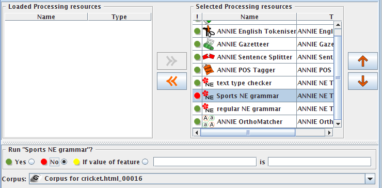Move selected resource up with the up arrow
Screen dimensions: 382x188
click(363, 61)
